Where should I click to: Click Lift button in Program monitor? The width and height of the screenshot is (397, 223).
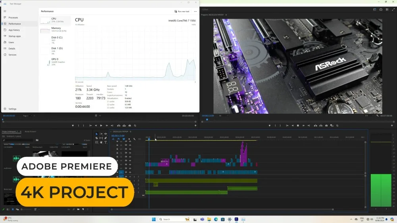316,126
